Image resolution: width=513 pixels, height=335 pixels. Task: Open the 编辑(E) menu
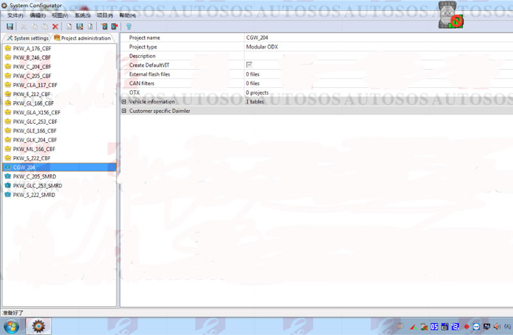click(38, 15)
